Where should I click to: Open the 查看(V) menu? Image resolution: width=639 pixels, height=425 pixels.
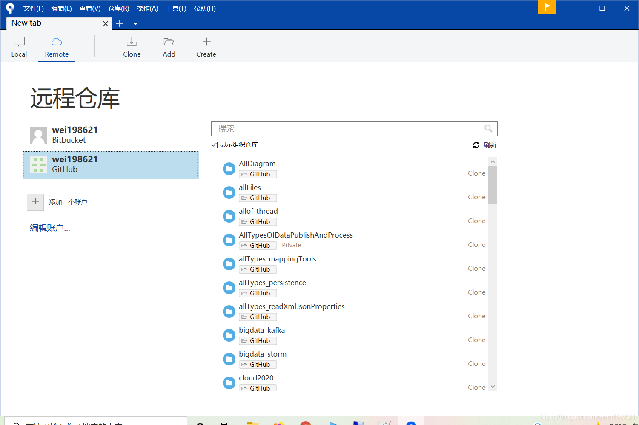click(x=90, y=8)
